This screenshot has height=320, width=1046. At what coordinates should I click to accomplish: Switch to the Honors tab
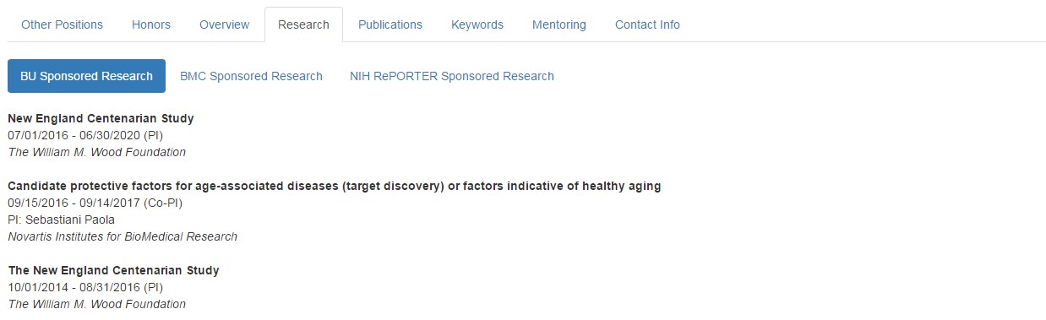click(x=151, y=24)
